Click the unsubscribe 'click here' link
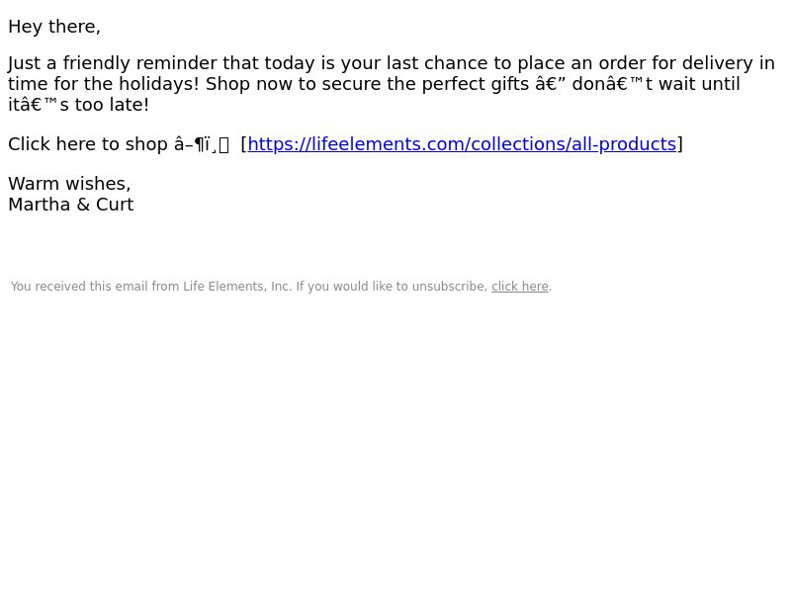Screen dimensions: 791x593 coord(520,287)
